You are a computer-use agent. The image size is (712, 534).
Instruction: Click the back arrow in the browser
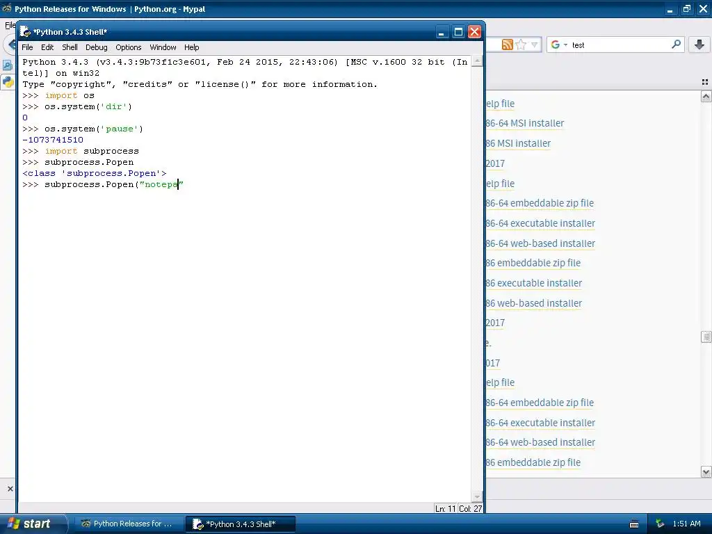click(x=11, y=44)
